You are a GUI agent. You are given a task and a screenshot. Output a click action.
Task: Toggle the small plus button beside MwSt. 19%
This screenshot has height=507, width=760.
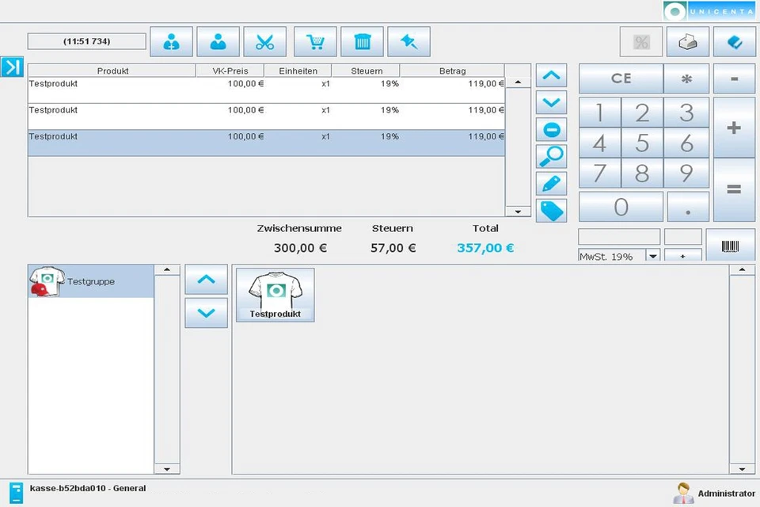682,256
